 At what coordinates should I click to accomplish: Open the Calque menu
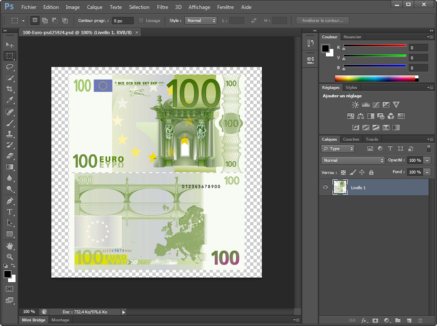(x=94, y=7)
